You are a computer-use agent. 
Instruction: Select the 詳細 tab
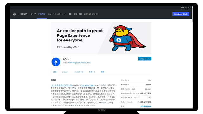click(x=55, y=72)
